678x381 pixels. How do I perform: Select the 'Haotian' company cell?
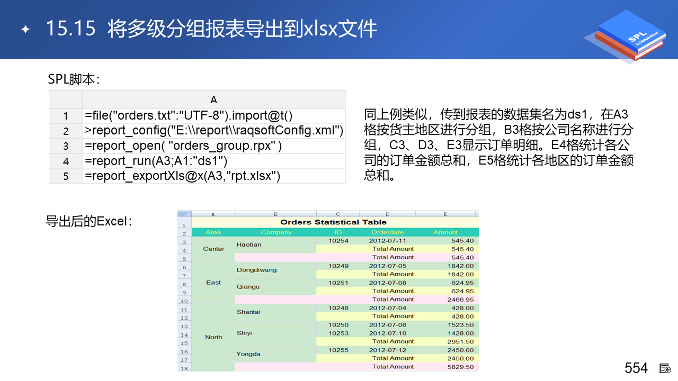click(276, 244)
